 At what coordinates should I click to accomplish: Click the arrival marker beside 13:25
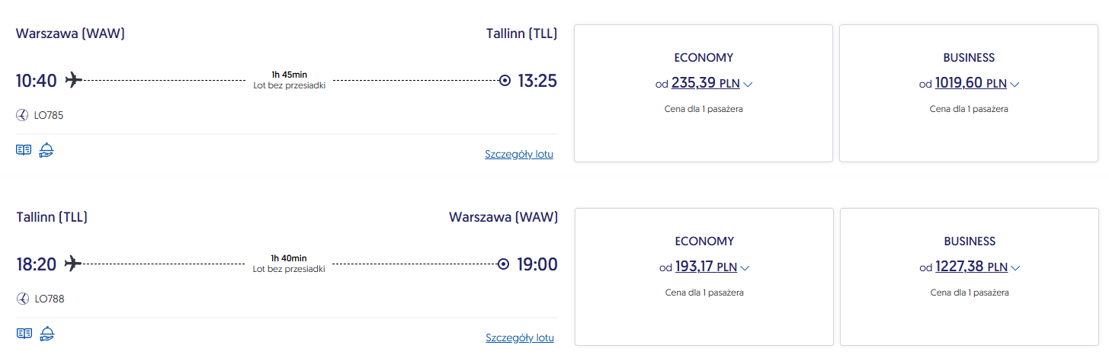point(504,80)
